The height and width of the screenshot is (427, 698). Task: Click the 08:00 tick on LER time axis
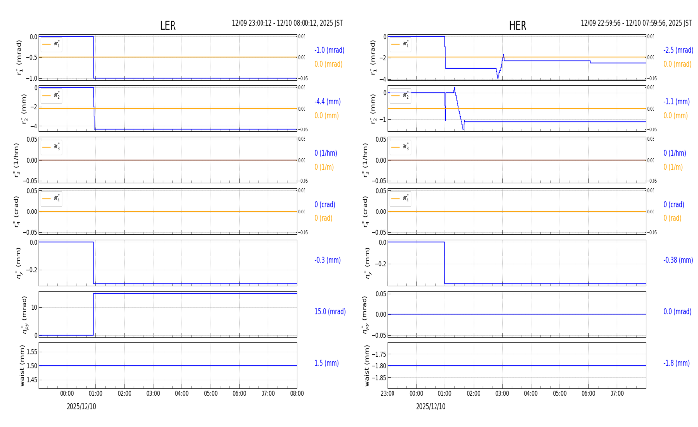pos(297,394)
